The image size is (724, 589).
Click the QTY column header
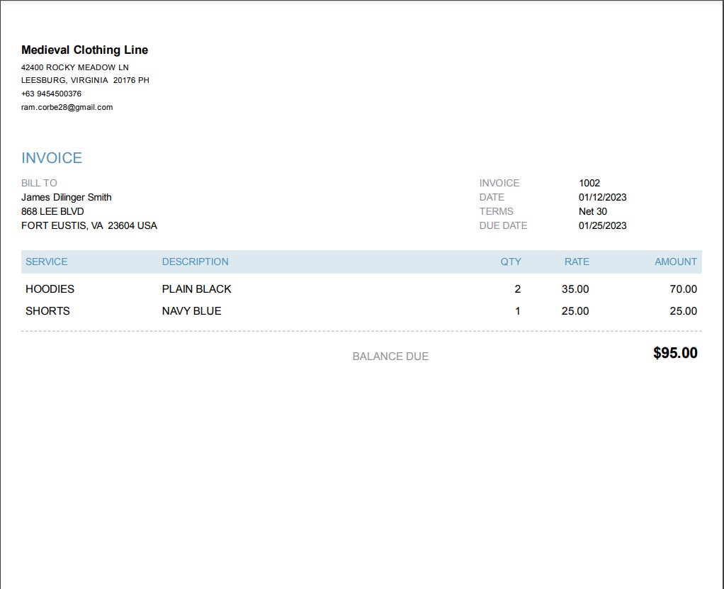[x=511, y=262]
